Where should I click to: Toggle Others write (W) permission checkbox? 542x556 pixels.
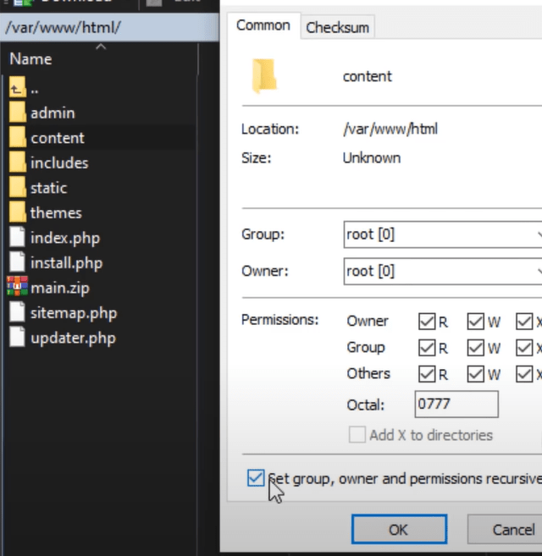pos(475,374)
